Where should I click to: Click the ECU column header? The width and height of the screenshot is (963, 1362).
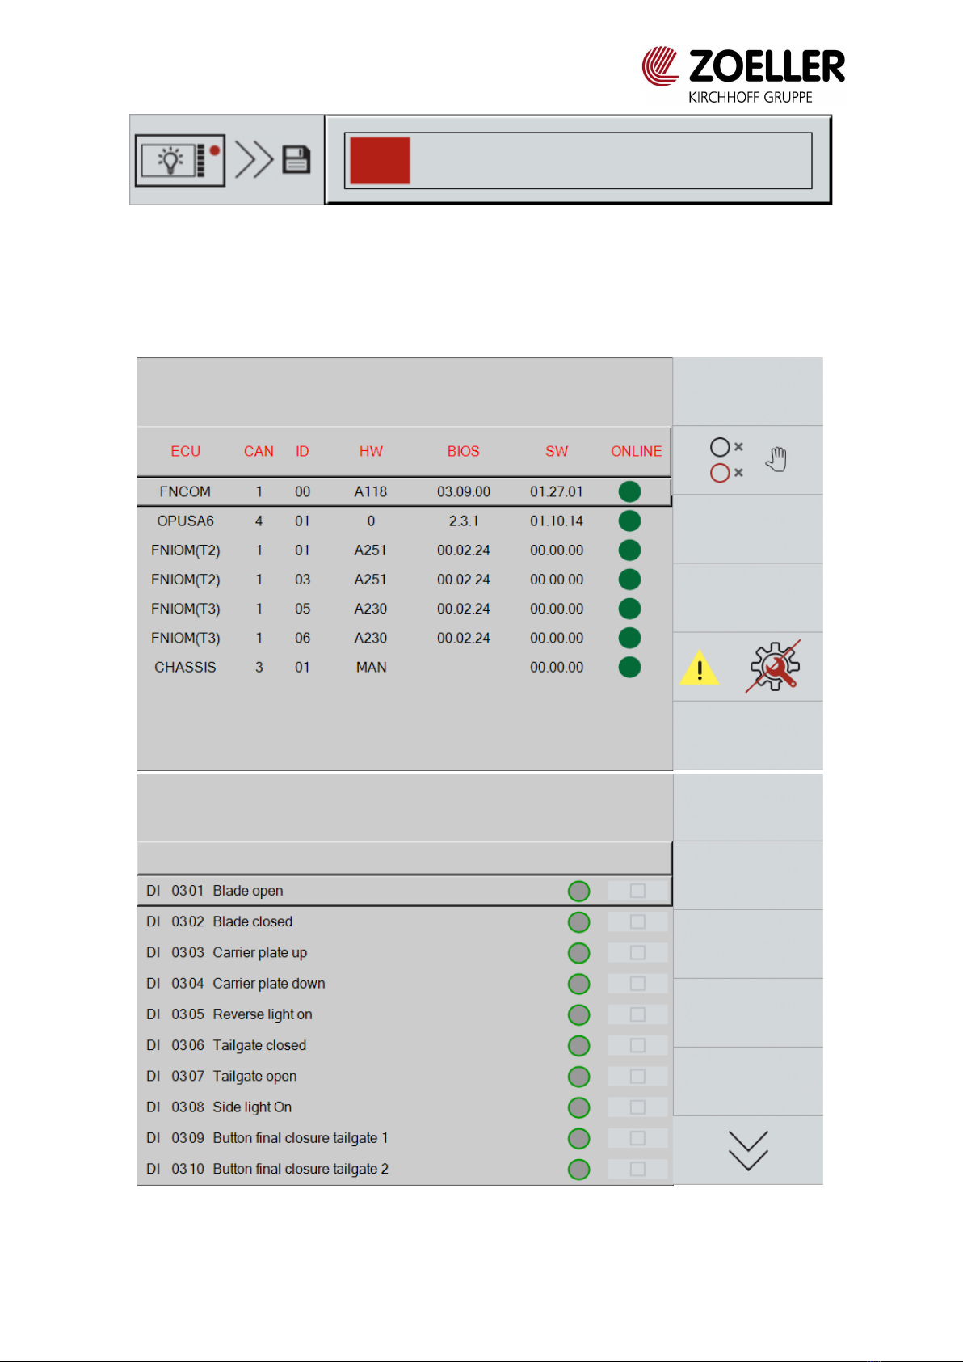coord(185,451)
